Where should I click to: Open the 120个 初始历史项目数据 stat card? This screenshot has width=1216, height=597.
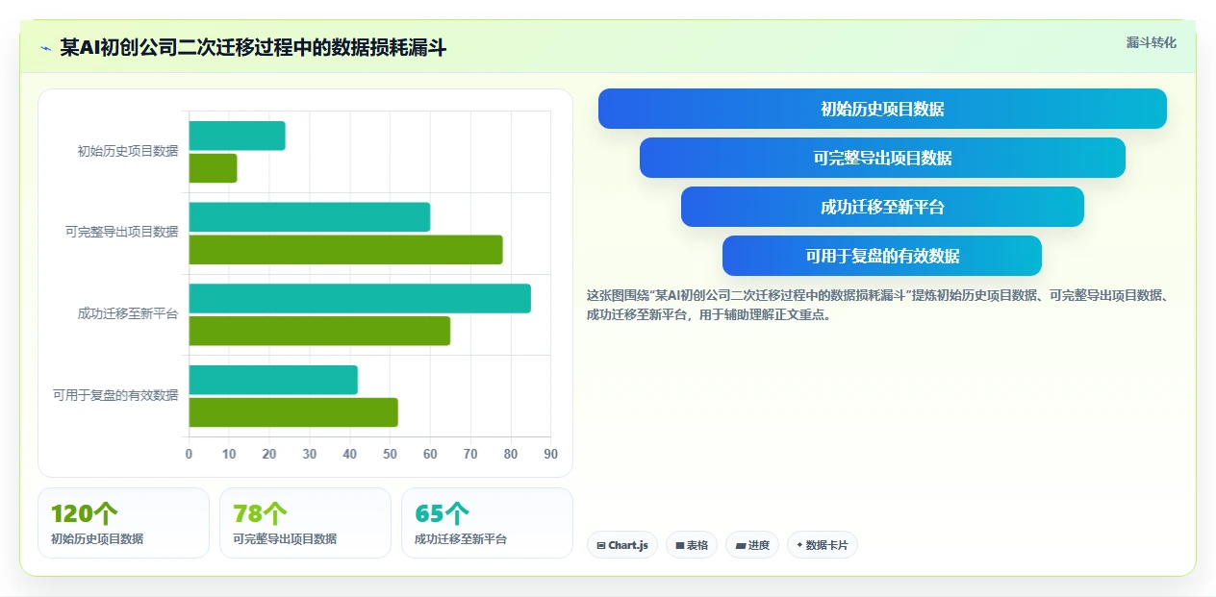[123, 523]
